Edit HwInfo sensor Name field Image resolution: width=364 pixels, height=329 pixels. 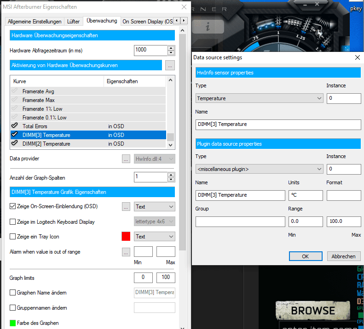pyautogui.click(x=278, y=125)
